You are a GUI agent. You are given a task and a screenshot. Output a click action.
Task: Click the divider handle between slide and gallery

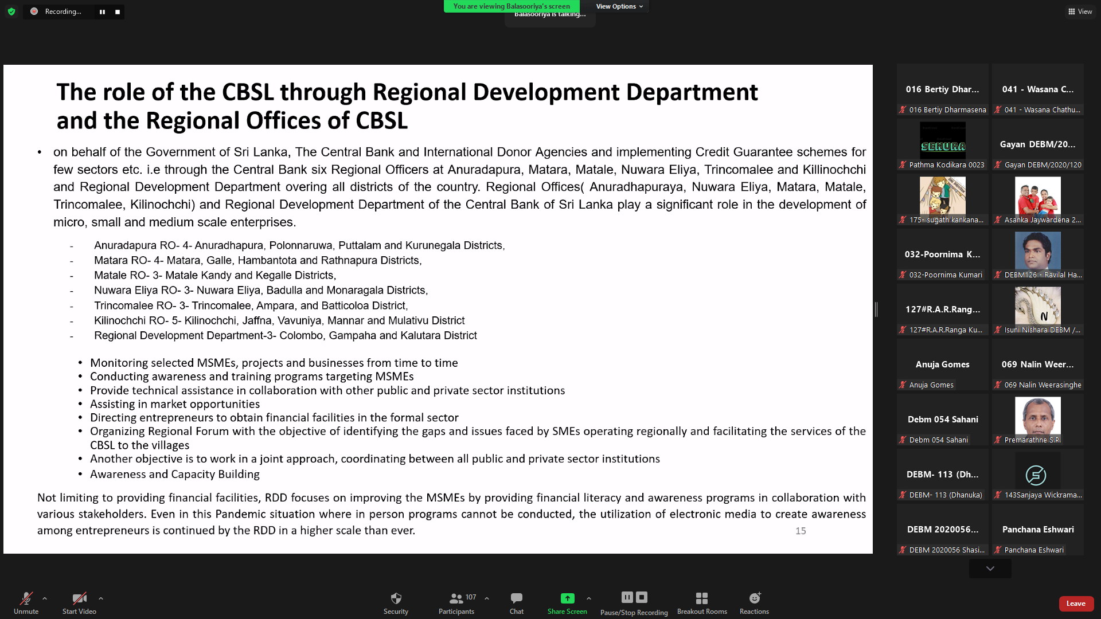876,309
